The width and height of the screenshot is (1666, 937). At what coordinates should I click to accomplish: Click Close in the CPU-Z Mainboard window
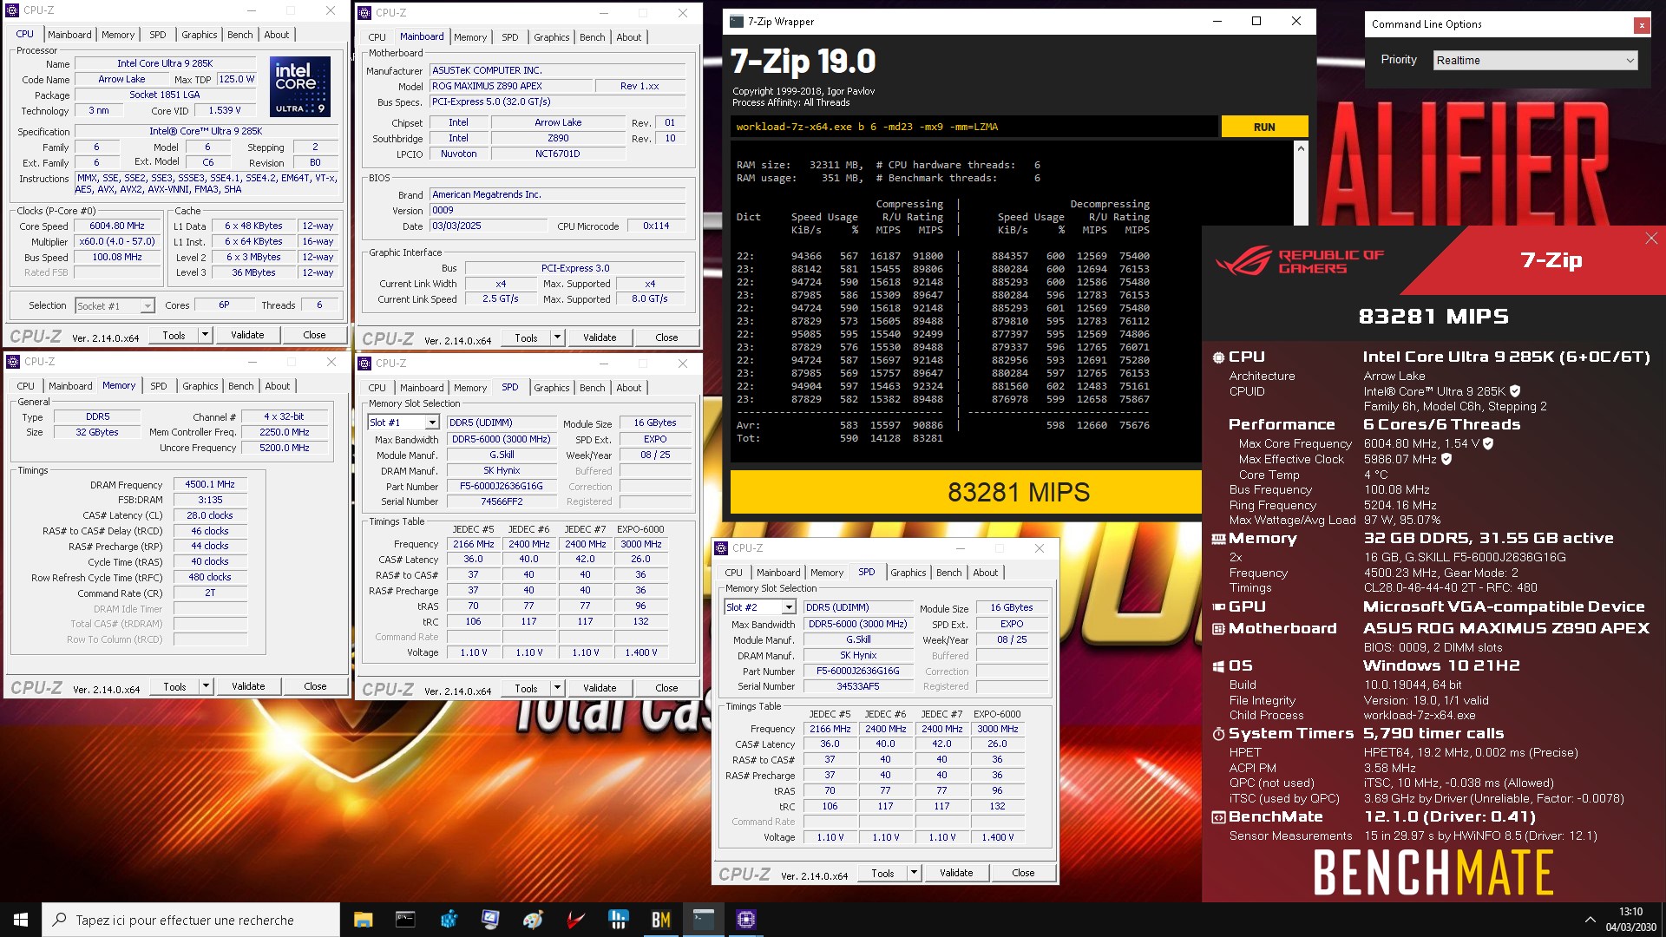coord(666,337)
